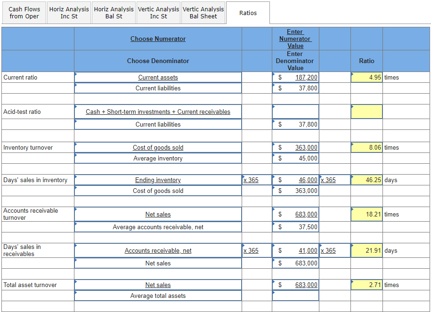Select the 21.91 days result cell
Viewport: 431px width, 312px height.
[x=366, y=250]
